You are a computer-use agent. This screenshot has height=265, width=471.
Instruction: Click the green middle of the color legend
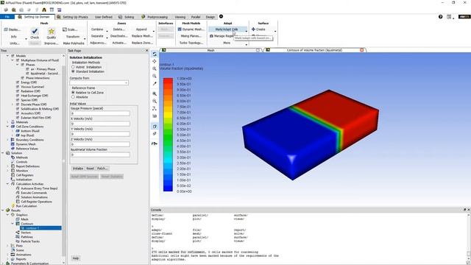coord(168,134)
